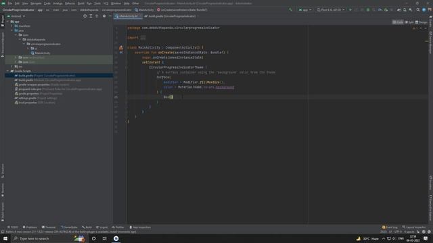This screenshot has width=433, height=243.
Task: Click the underlined 'background' reference in code
Action: (225, 87)
